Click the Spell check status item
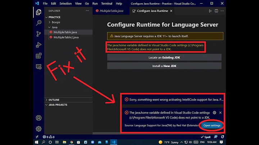This screenshot has width=259, height=145. 205,137
